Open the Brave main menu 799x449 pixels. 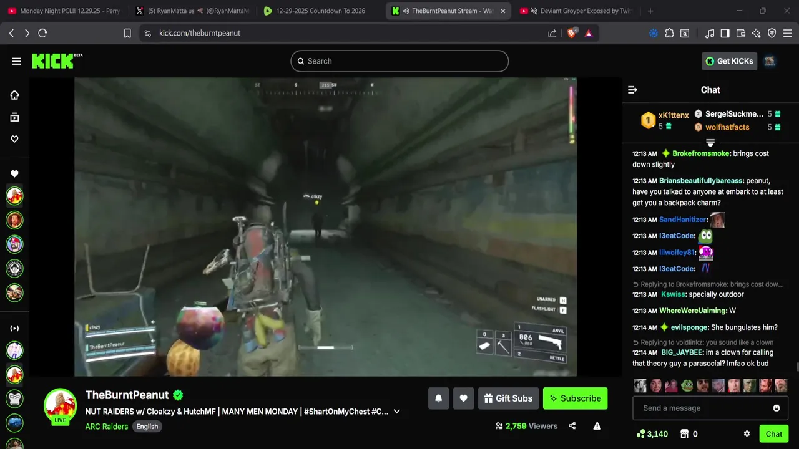(x=788, y=33)
